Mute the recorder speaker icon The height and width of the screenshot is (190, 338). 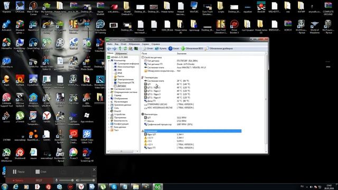pos(78,180)
